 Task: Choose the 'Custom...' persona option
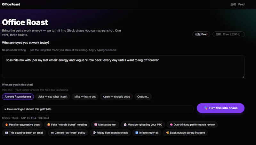[x=143, y=97]
